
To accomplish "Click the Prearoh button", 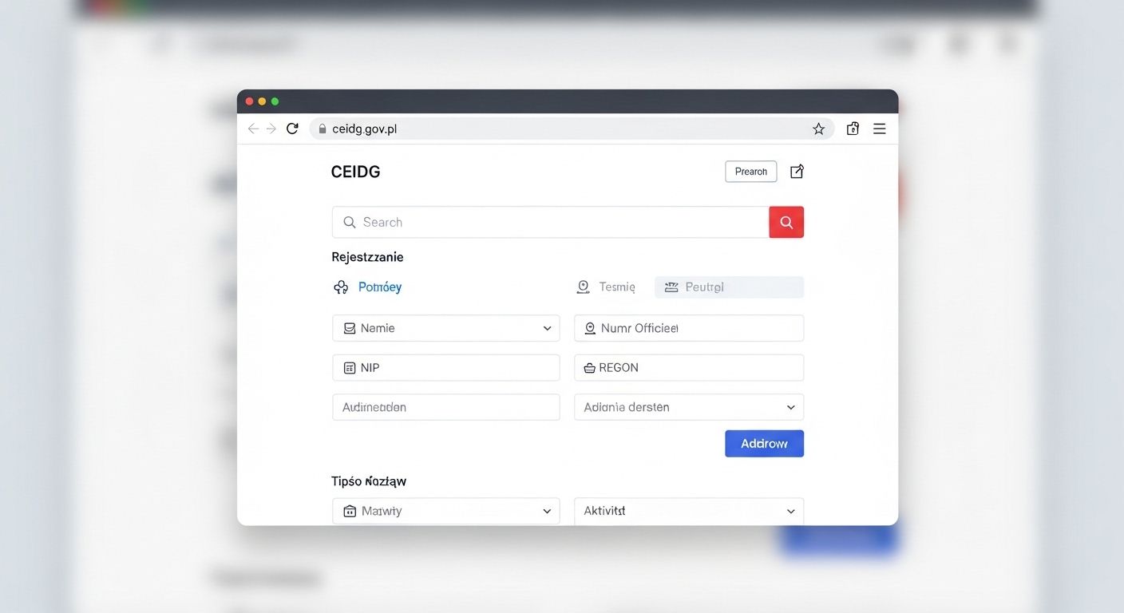I will click(750, 172).
